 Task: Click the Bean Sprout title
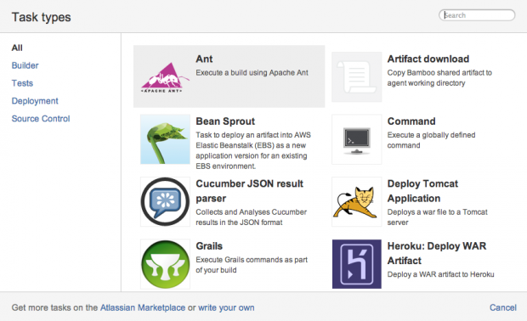coord(225,121)
